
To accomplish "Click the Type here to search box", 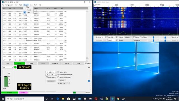I will [25, 99].
